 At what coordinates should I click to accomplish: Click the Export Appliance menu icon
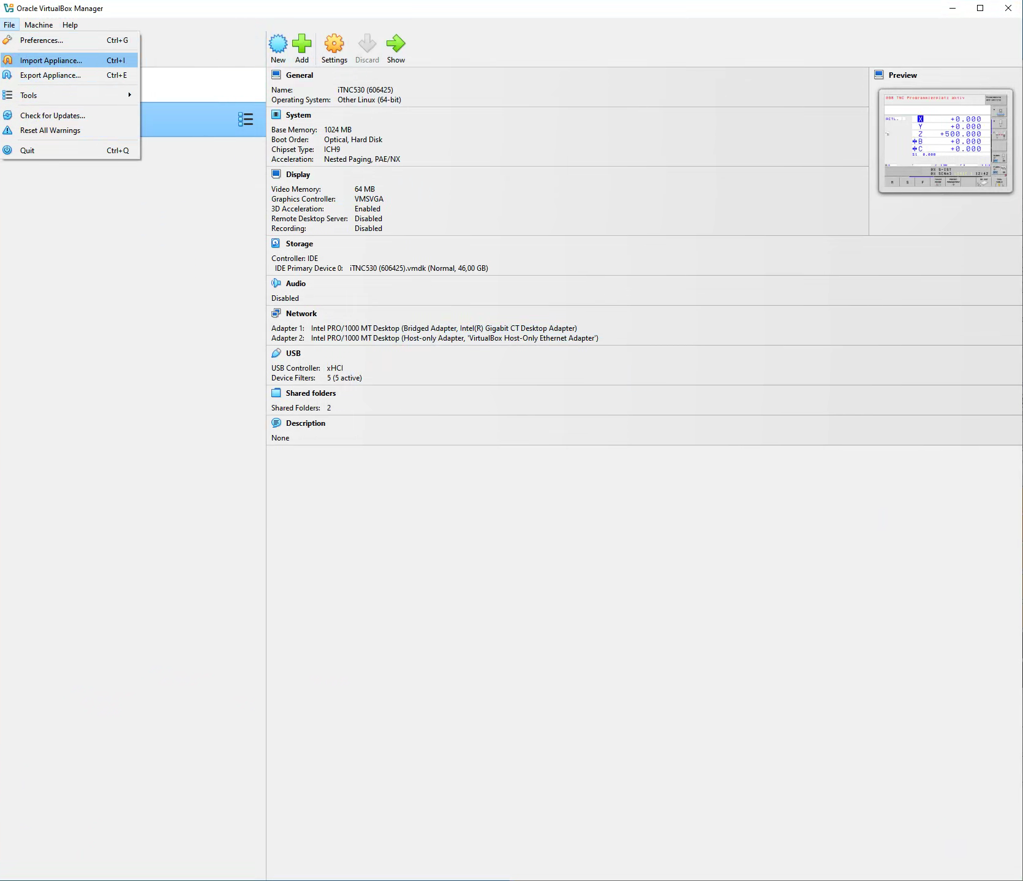tap(7, 75)
